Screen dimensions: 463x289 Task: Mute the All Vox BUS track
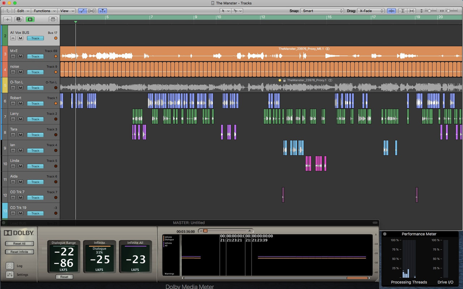click(21, 38)
